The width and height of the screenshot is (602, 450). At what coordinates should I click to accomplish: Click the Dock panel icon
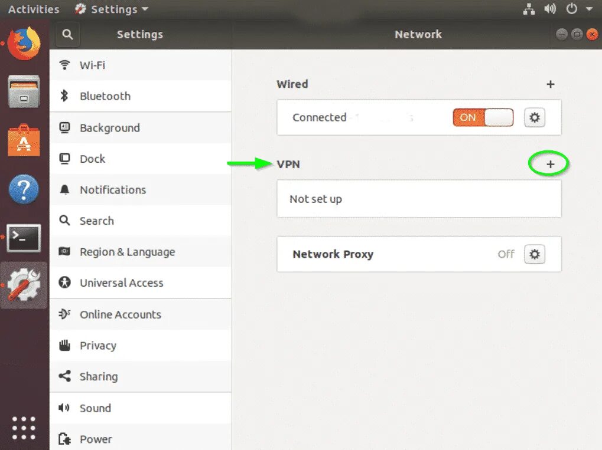pos(64,159)
